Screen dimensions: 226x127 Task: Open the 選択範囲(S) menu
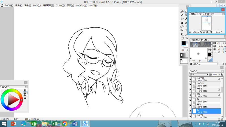(48, 5)
